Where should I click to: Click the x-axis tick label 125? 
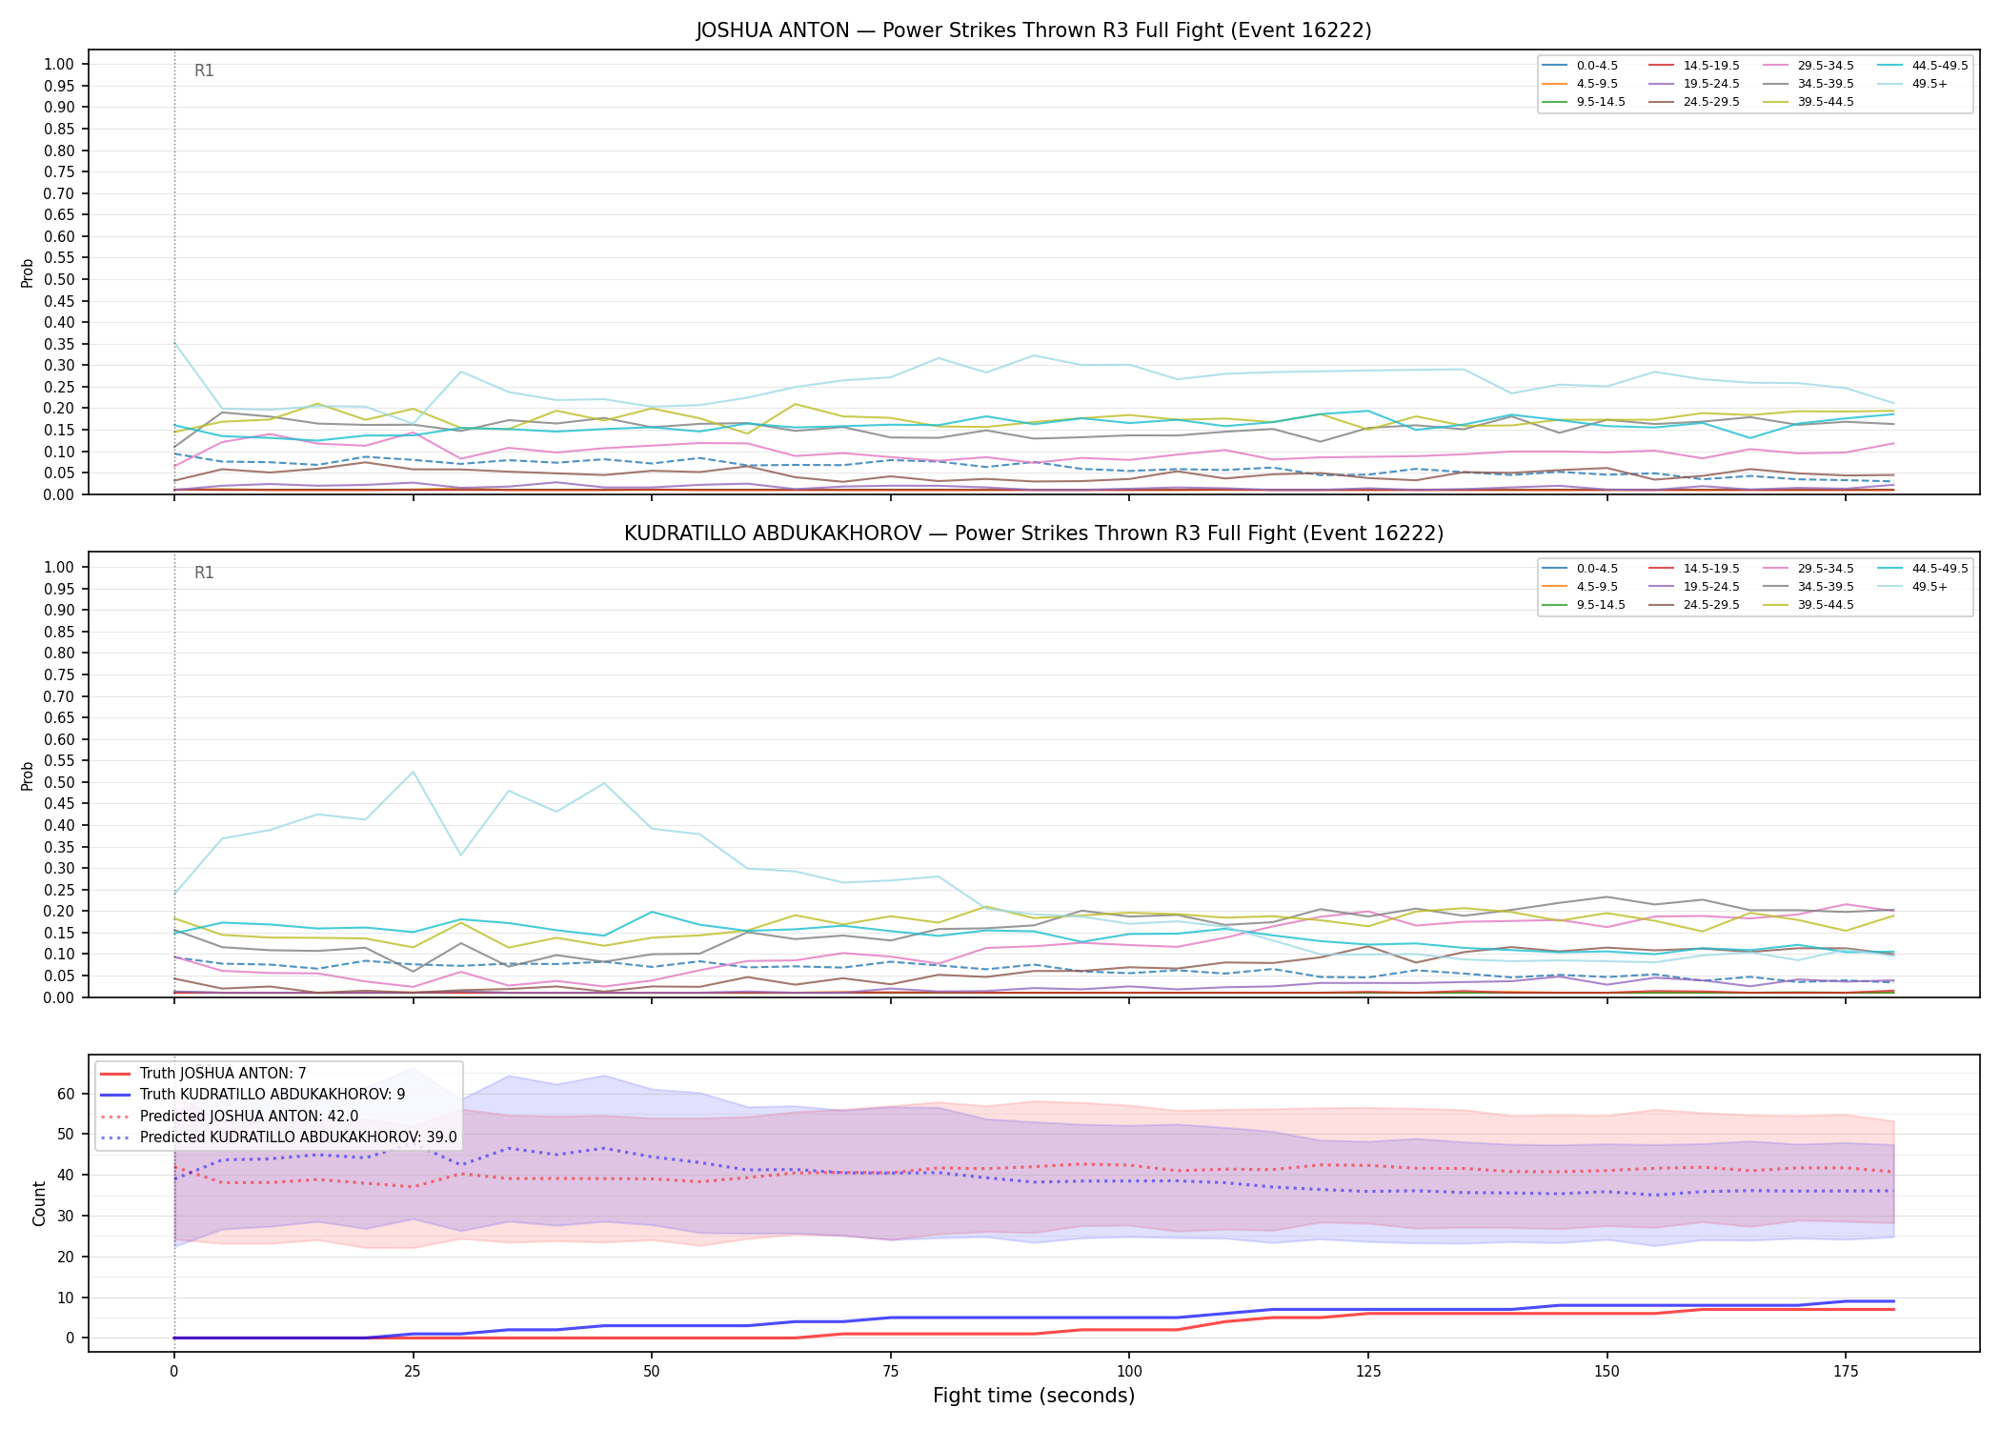point(1368,1372)
